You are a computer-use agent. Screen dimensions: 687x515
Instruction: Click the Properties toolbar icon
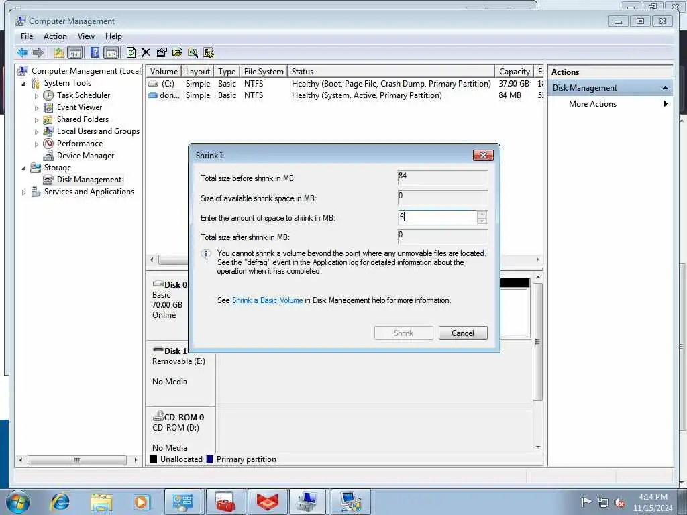click(161, 52)
